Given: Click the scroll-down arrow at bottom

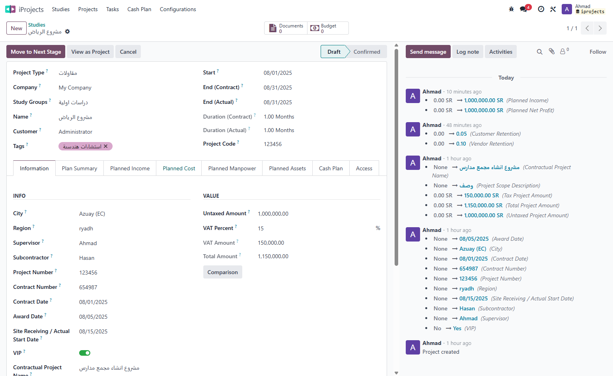Looking at the screenshot, I should pyautogui.click(x=396, y=373).
